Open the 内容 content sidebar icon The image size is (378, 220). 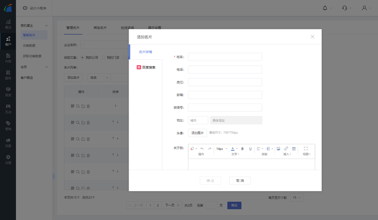[8, 58]
